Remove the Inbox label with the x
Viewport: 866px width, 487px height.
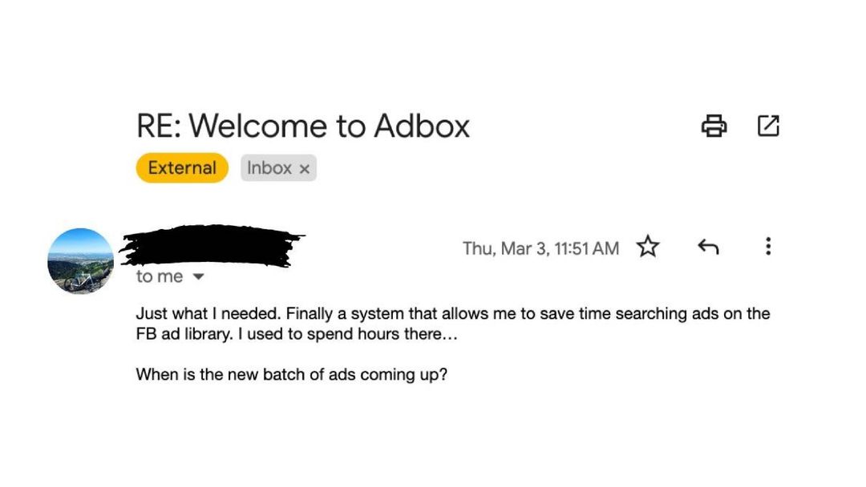coord(303,168)
